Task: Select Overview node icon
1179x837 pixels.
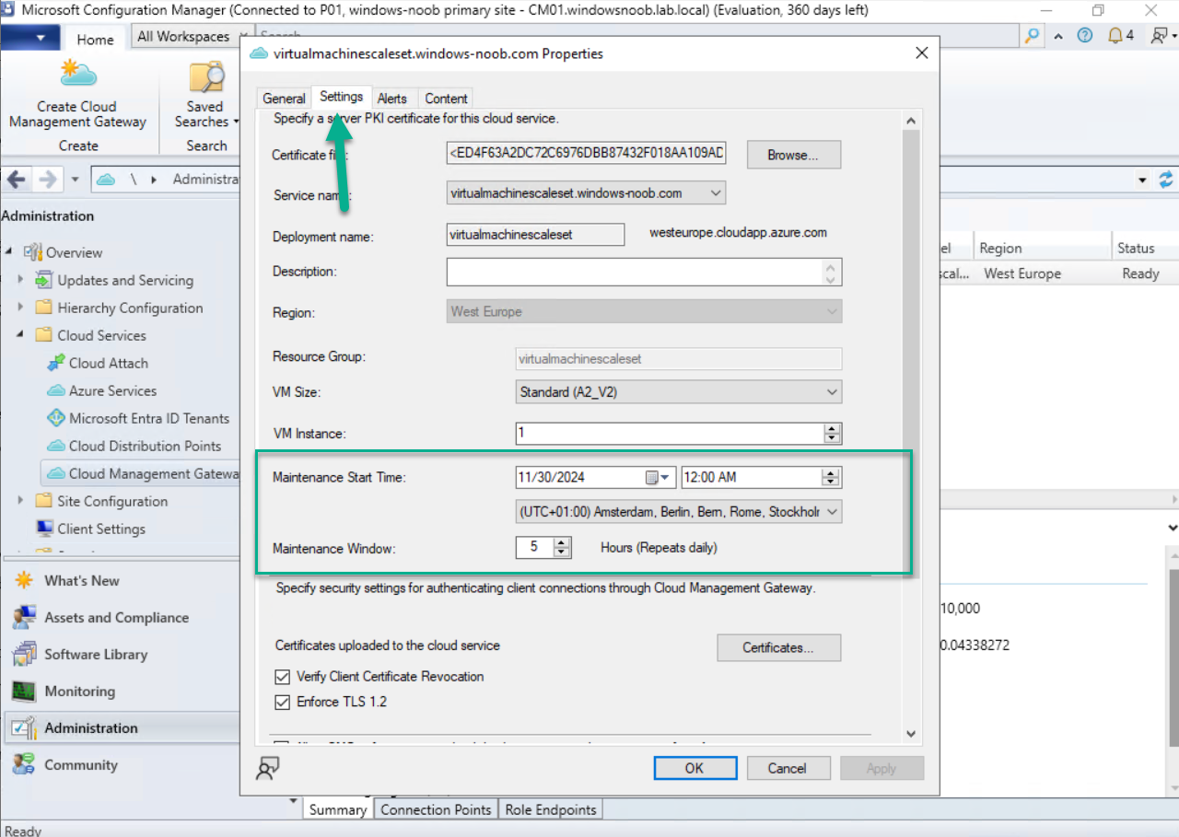Action: 34,252
